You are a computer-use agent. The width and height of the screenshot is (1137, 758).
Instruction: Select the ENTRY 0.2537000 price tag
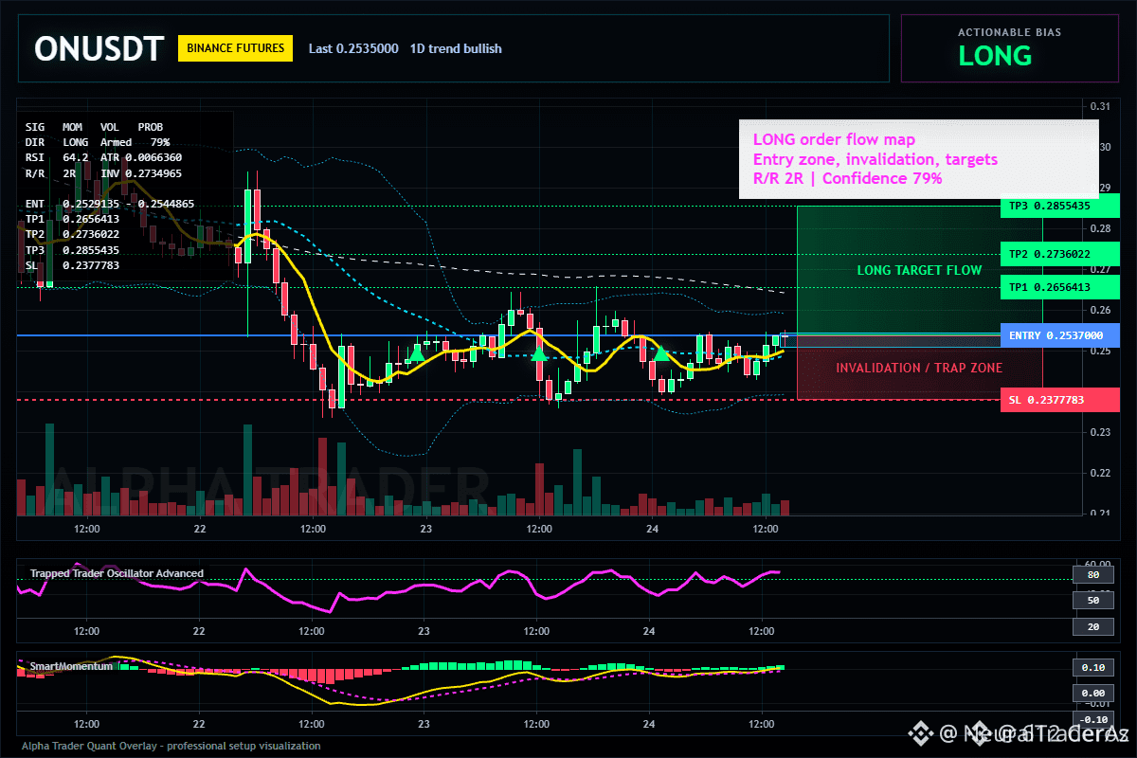coord(1060,335)
